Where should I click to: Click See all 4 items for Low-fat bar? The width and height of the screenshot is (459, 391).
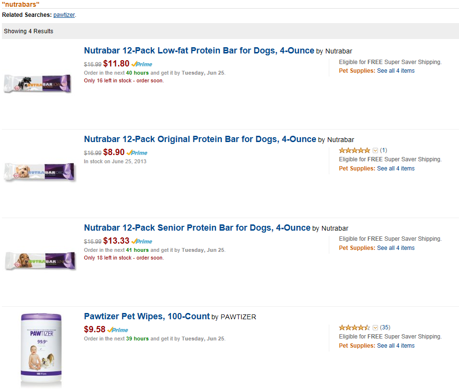click(x=396, y=71)
